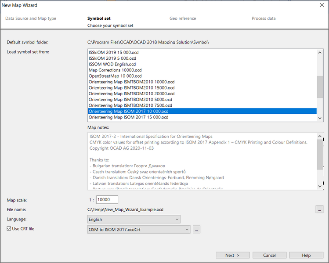Select Map Corrections 10000.ocd
The image size is (329, 263).
[x=202, y=70]
